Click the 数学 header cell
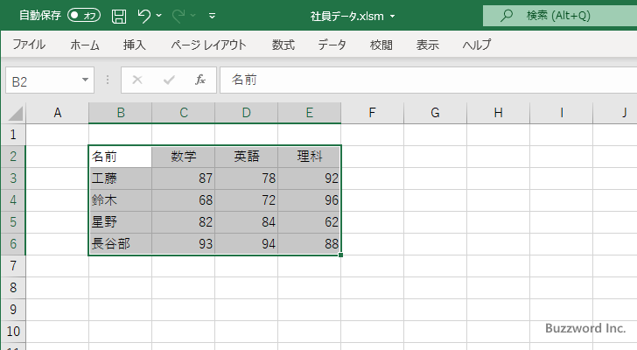 point(183,157)
